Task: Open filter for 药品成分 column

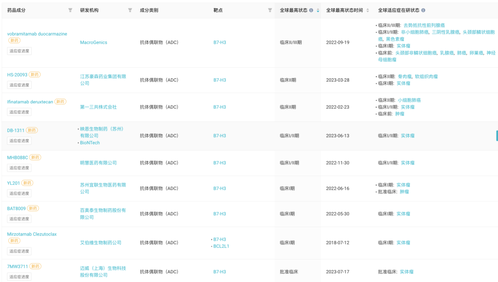Action: [70, 10]
